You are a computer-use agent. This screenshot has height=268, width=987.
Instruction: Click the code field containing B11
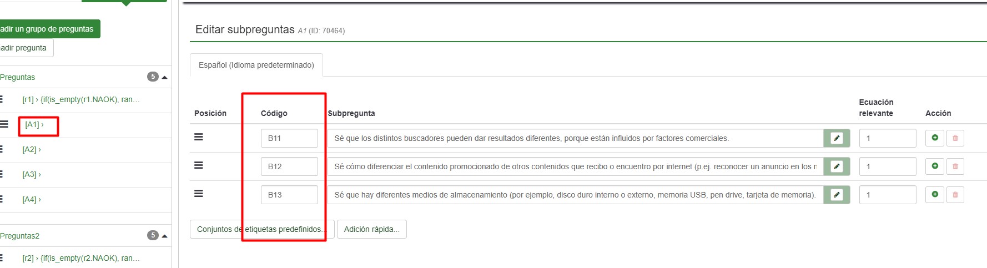pos(289,138)
